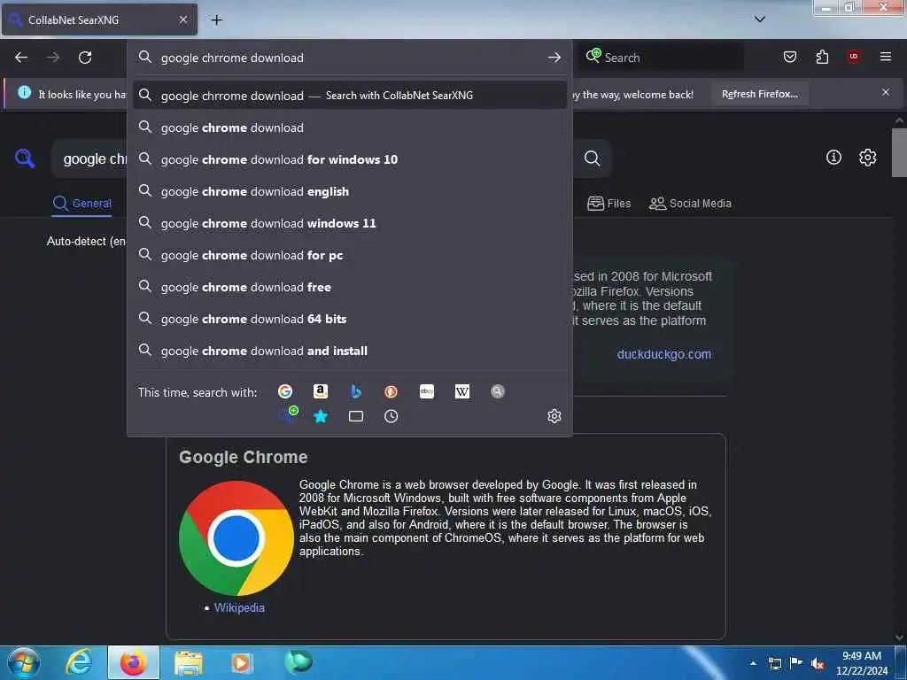Viewport: 907px width, 680px height.
Task: Click the SearXNG magnifier search button
Action: click(x=592, y=158)
